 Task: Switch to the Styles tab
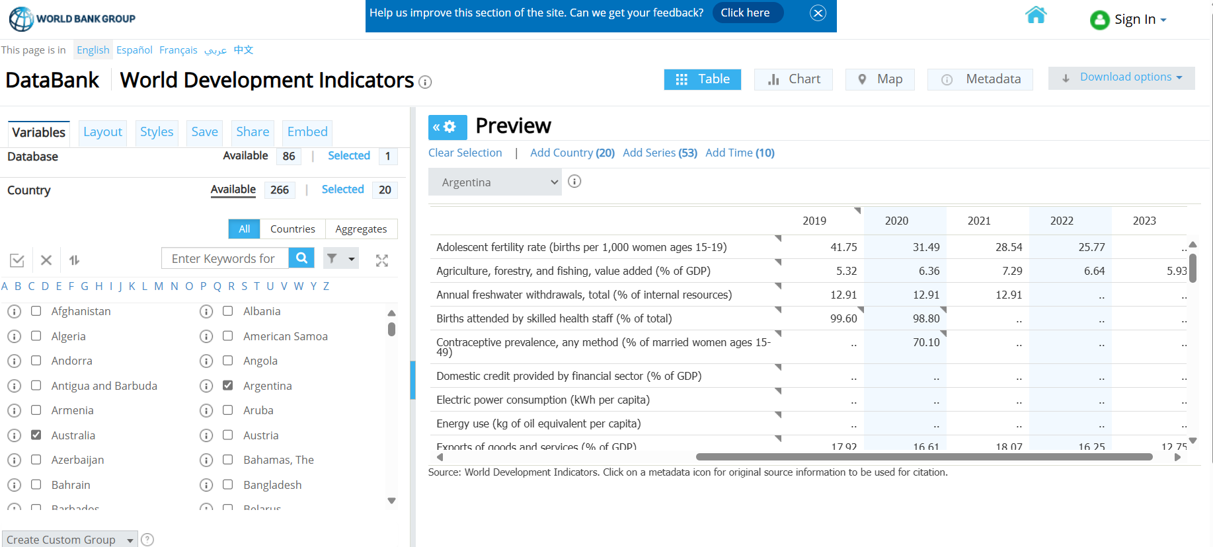(157, 132)
